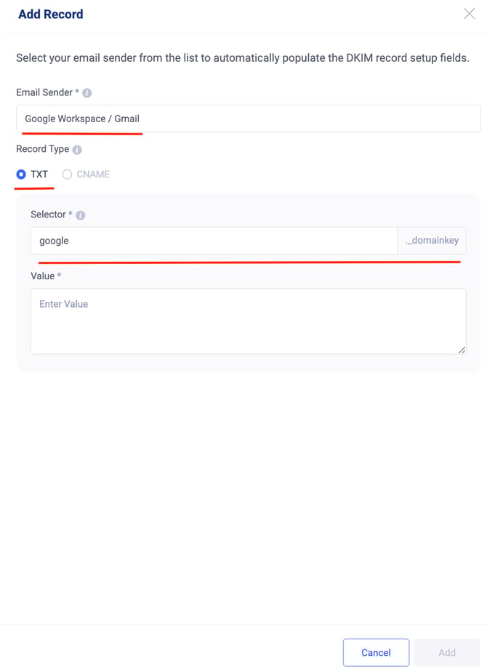487x669 pixels.
Task: Cancel adding the record
Action: (376, 652)
